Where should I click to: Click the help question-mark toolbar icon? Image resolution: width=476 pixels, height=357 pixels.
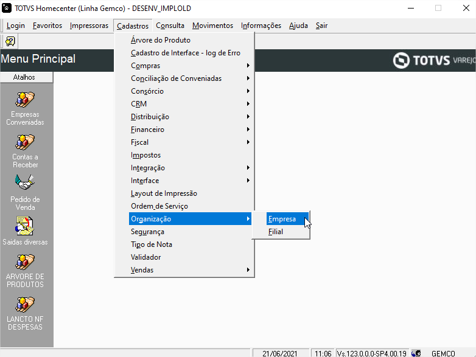(x=10, y=41)
